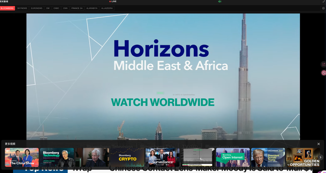Switch to the CNBC channel
The width and height of the screenshot is (326, 173).
tap(56, 8)
